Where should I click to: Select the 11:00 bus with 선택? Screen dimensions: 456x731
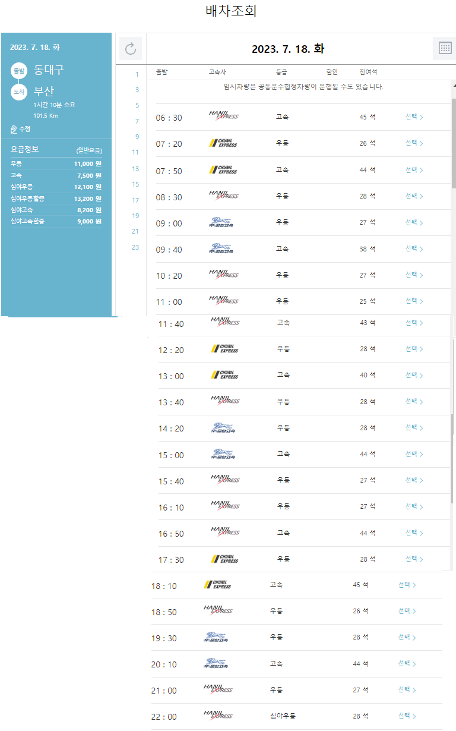414,301
